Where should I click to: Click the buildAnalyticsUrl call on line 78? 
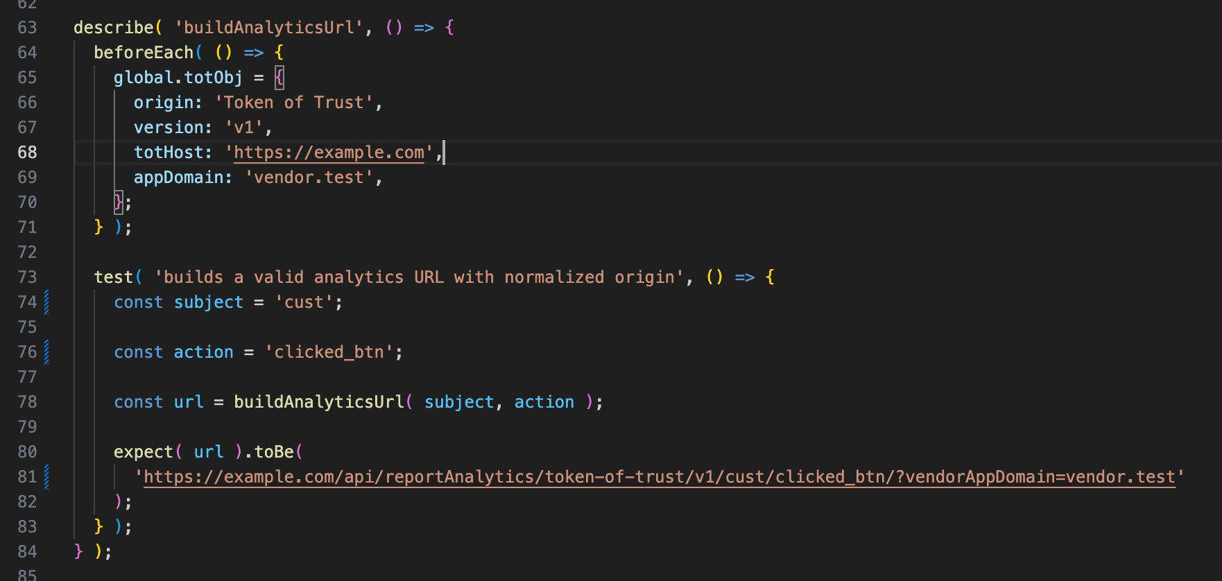pyautogui.click(x=319, y=402)
